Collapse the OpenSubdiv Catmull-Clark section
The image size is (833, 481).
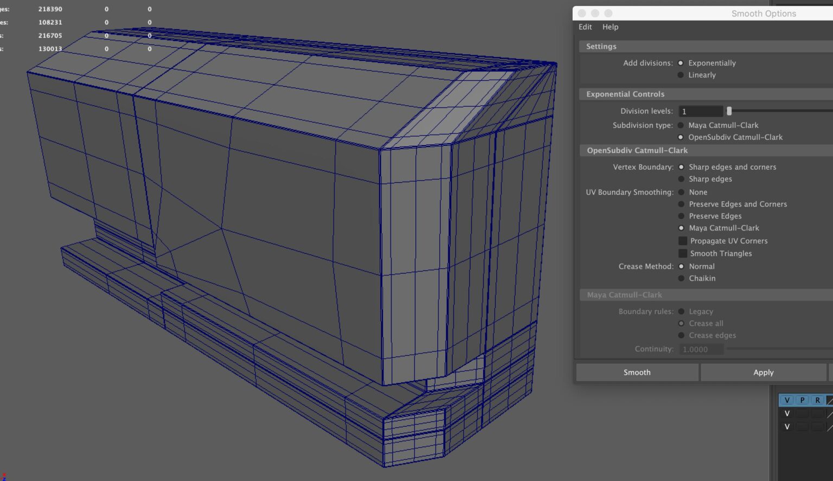coord(637,150)
